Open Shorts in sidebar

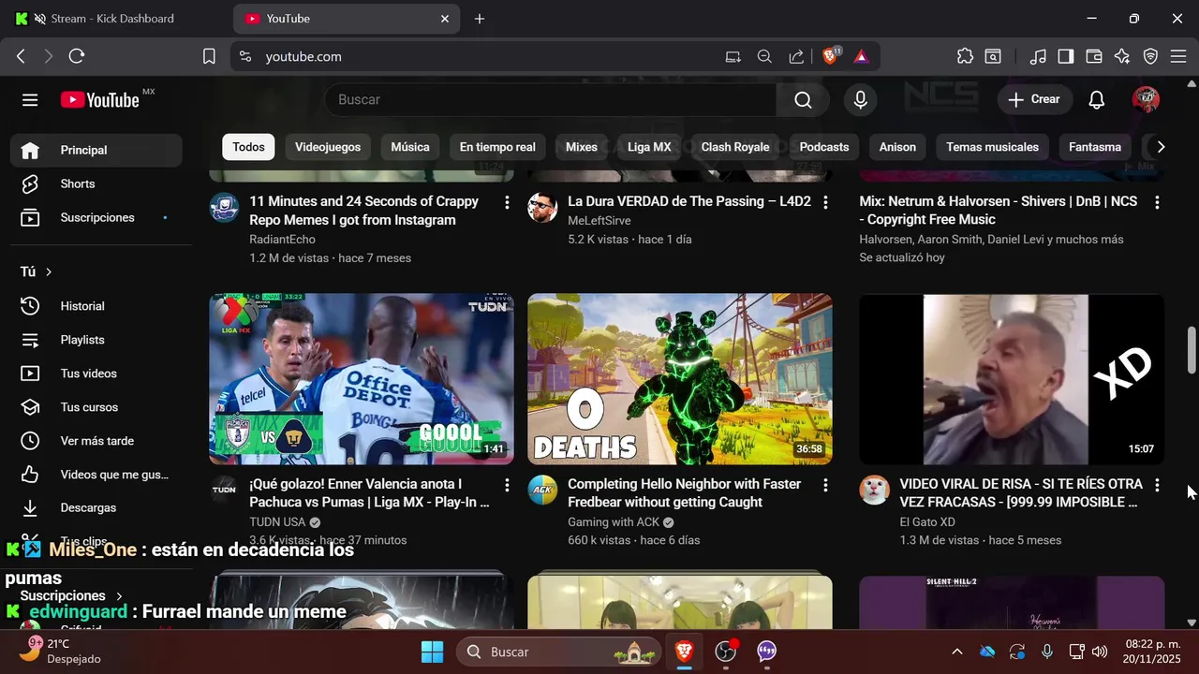pos(96,183)
